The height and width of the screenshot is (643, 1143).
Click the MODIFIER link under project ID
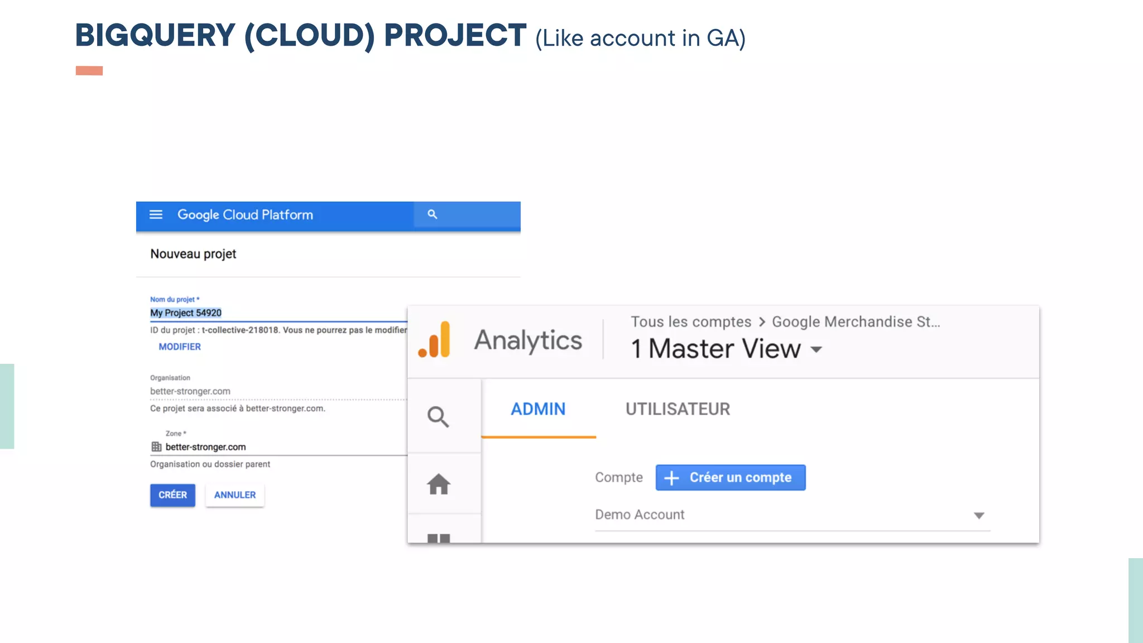pos(180,347)
